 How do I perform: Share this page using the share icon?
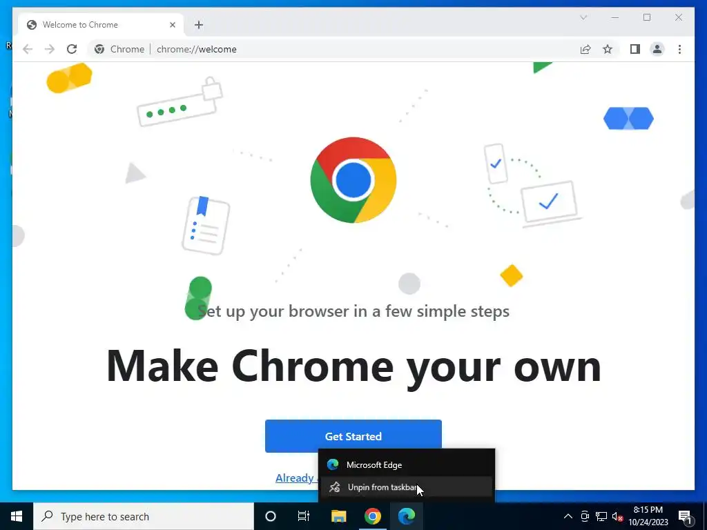tap(585, 49)
